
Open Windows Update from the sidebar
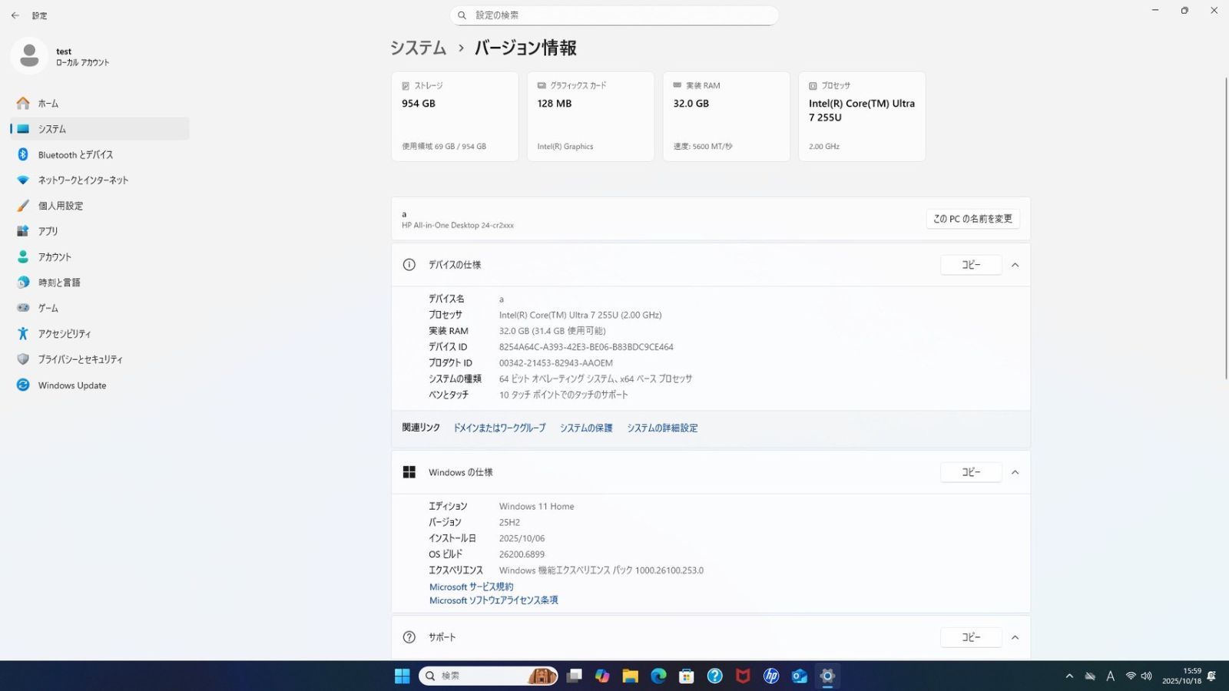click(72, 385)
